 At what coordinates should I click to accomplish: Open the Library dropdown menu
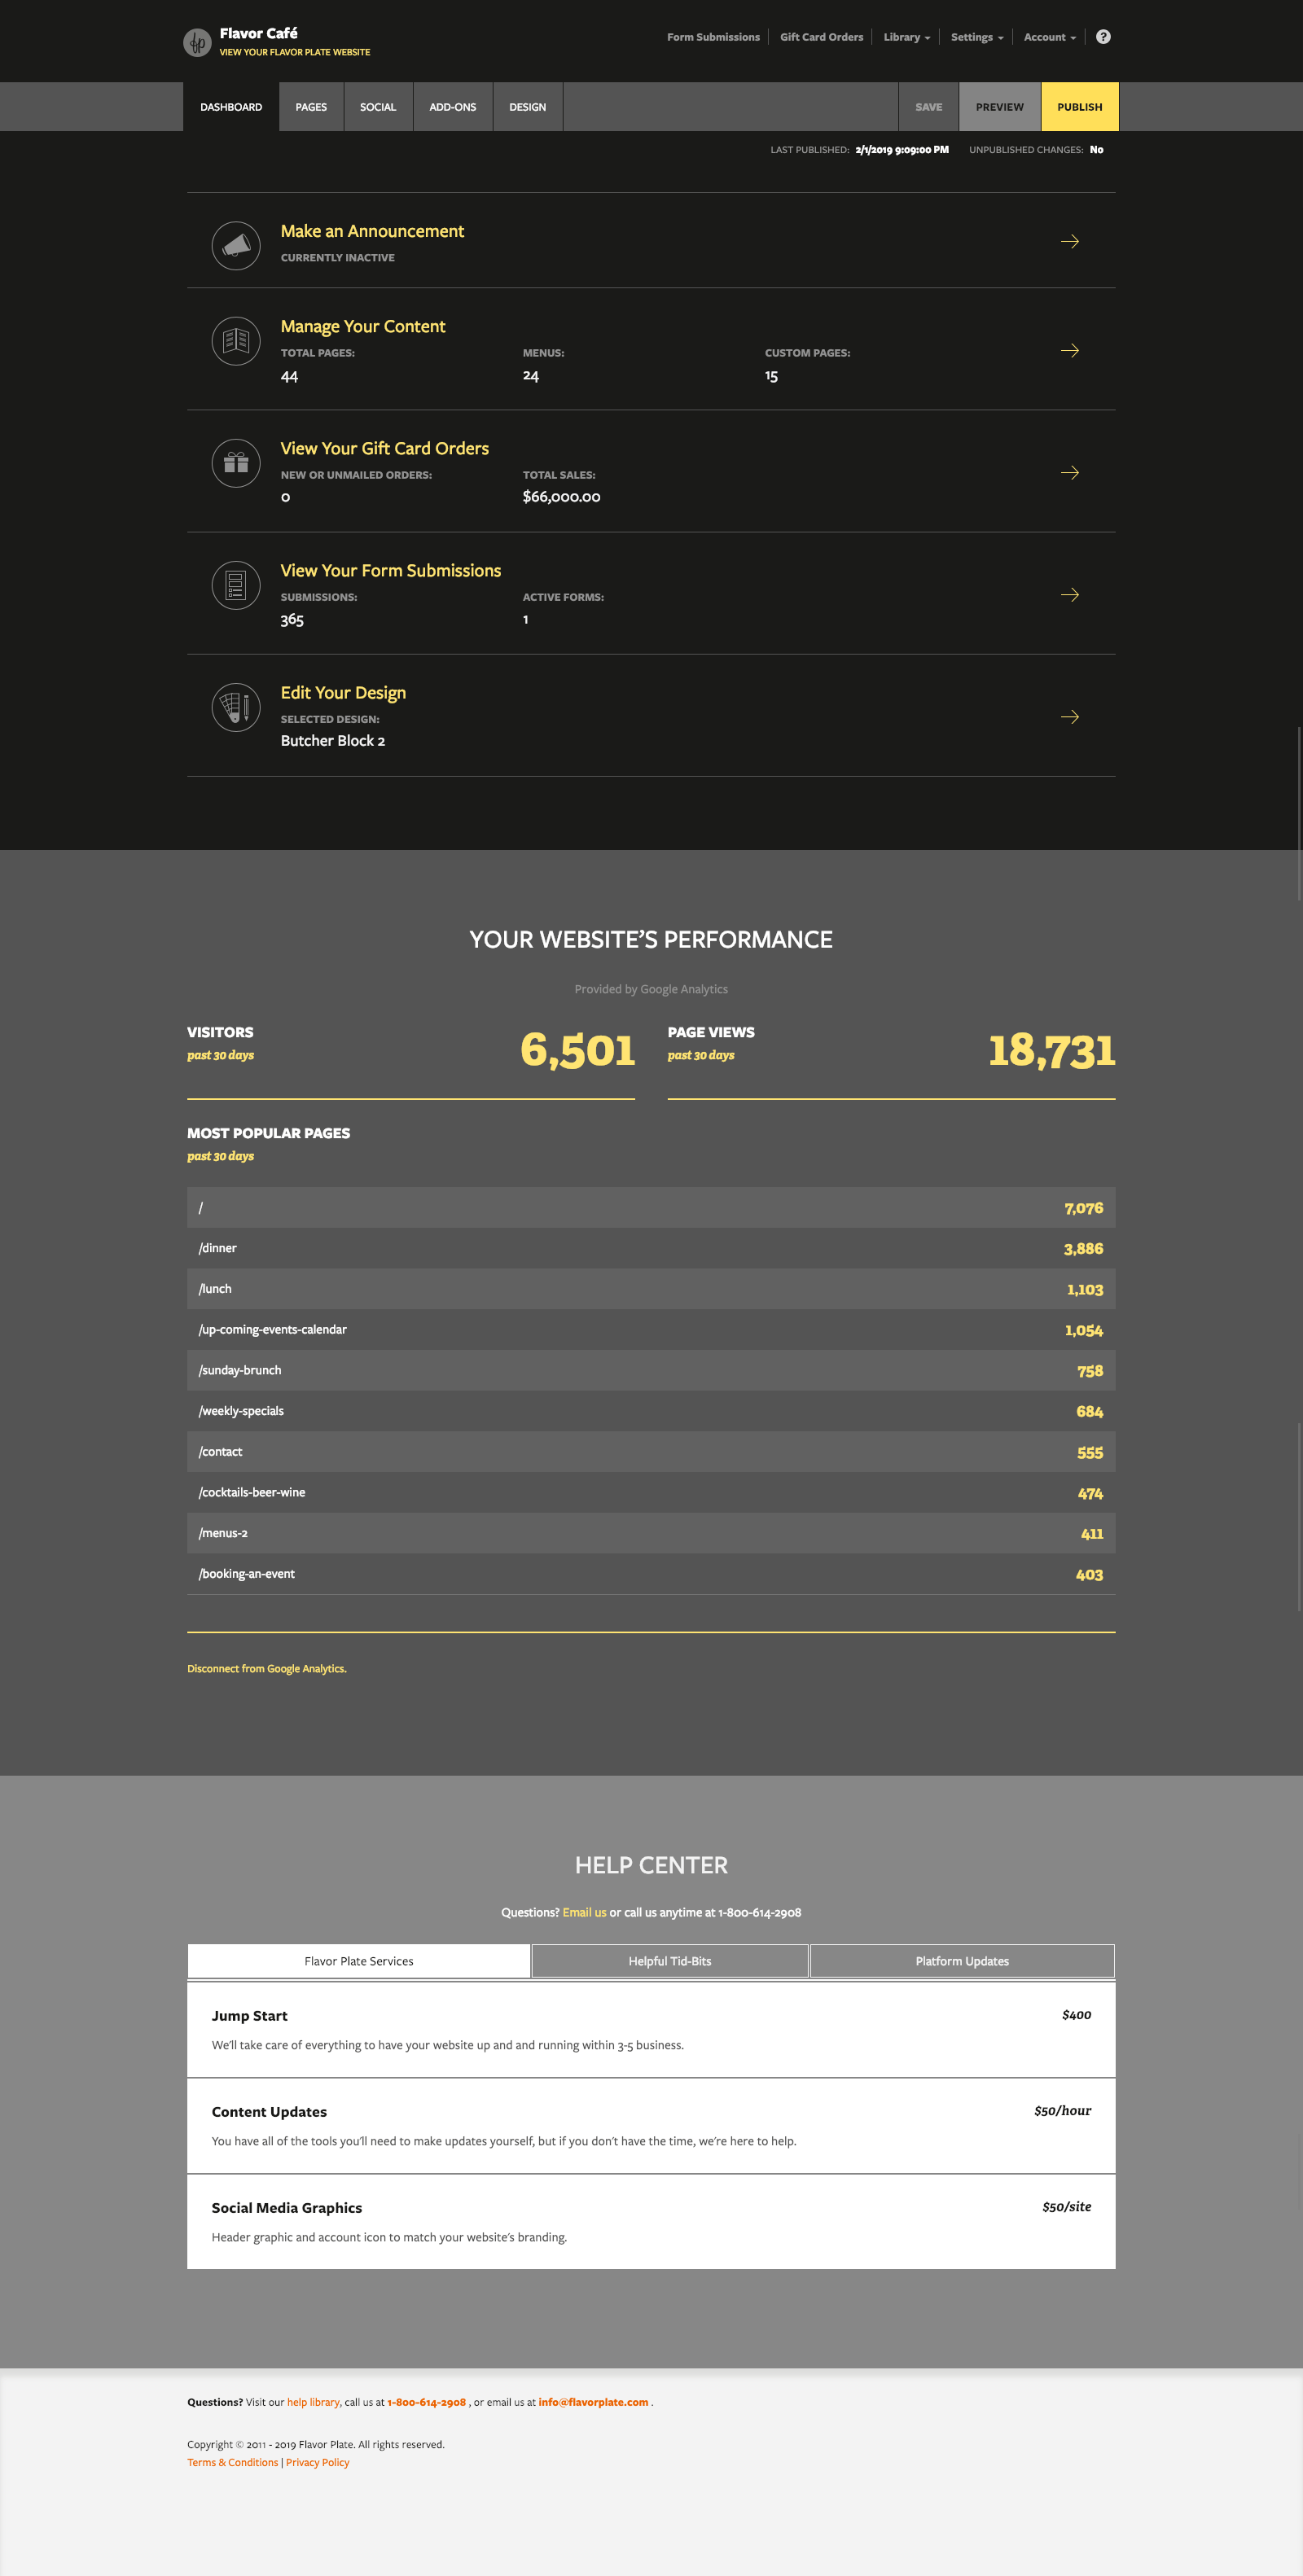tap(906, 37)
